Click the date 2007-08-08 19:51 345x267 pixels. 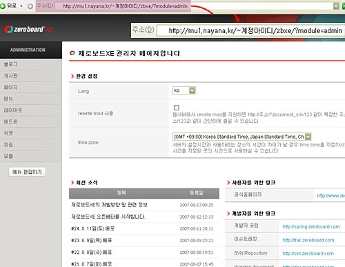point(197,253)
